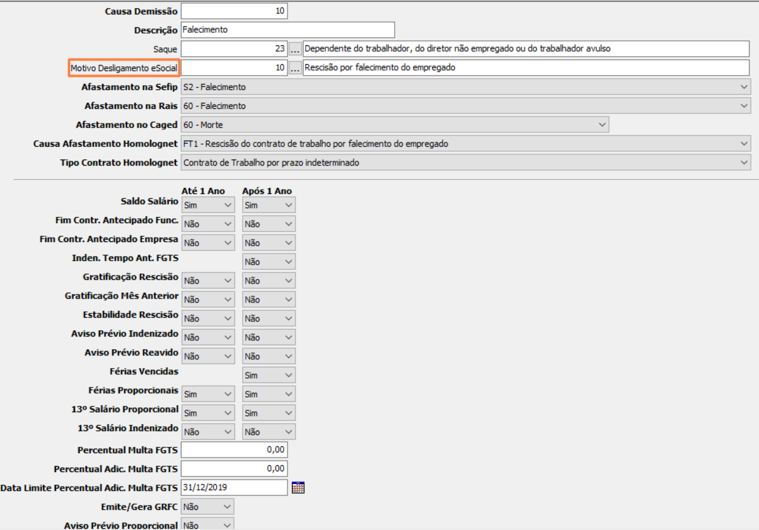Screen dimensions: 759x530
Task: Change Férias Vencidas Após 1 Ano option
Action: tap(269, 375)
